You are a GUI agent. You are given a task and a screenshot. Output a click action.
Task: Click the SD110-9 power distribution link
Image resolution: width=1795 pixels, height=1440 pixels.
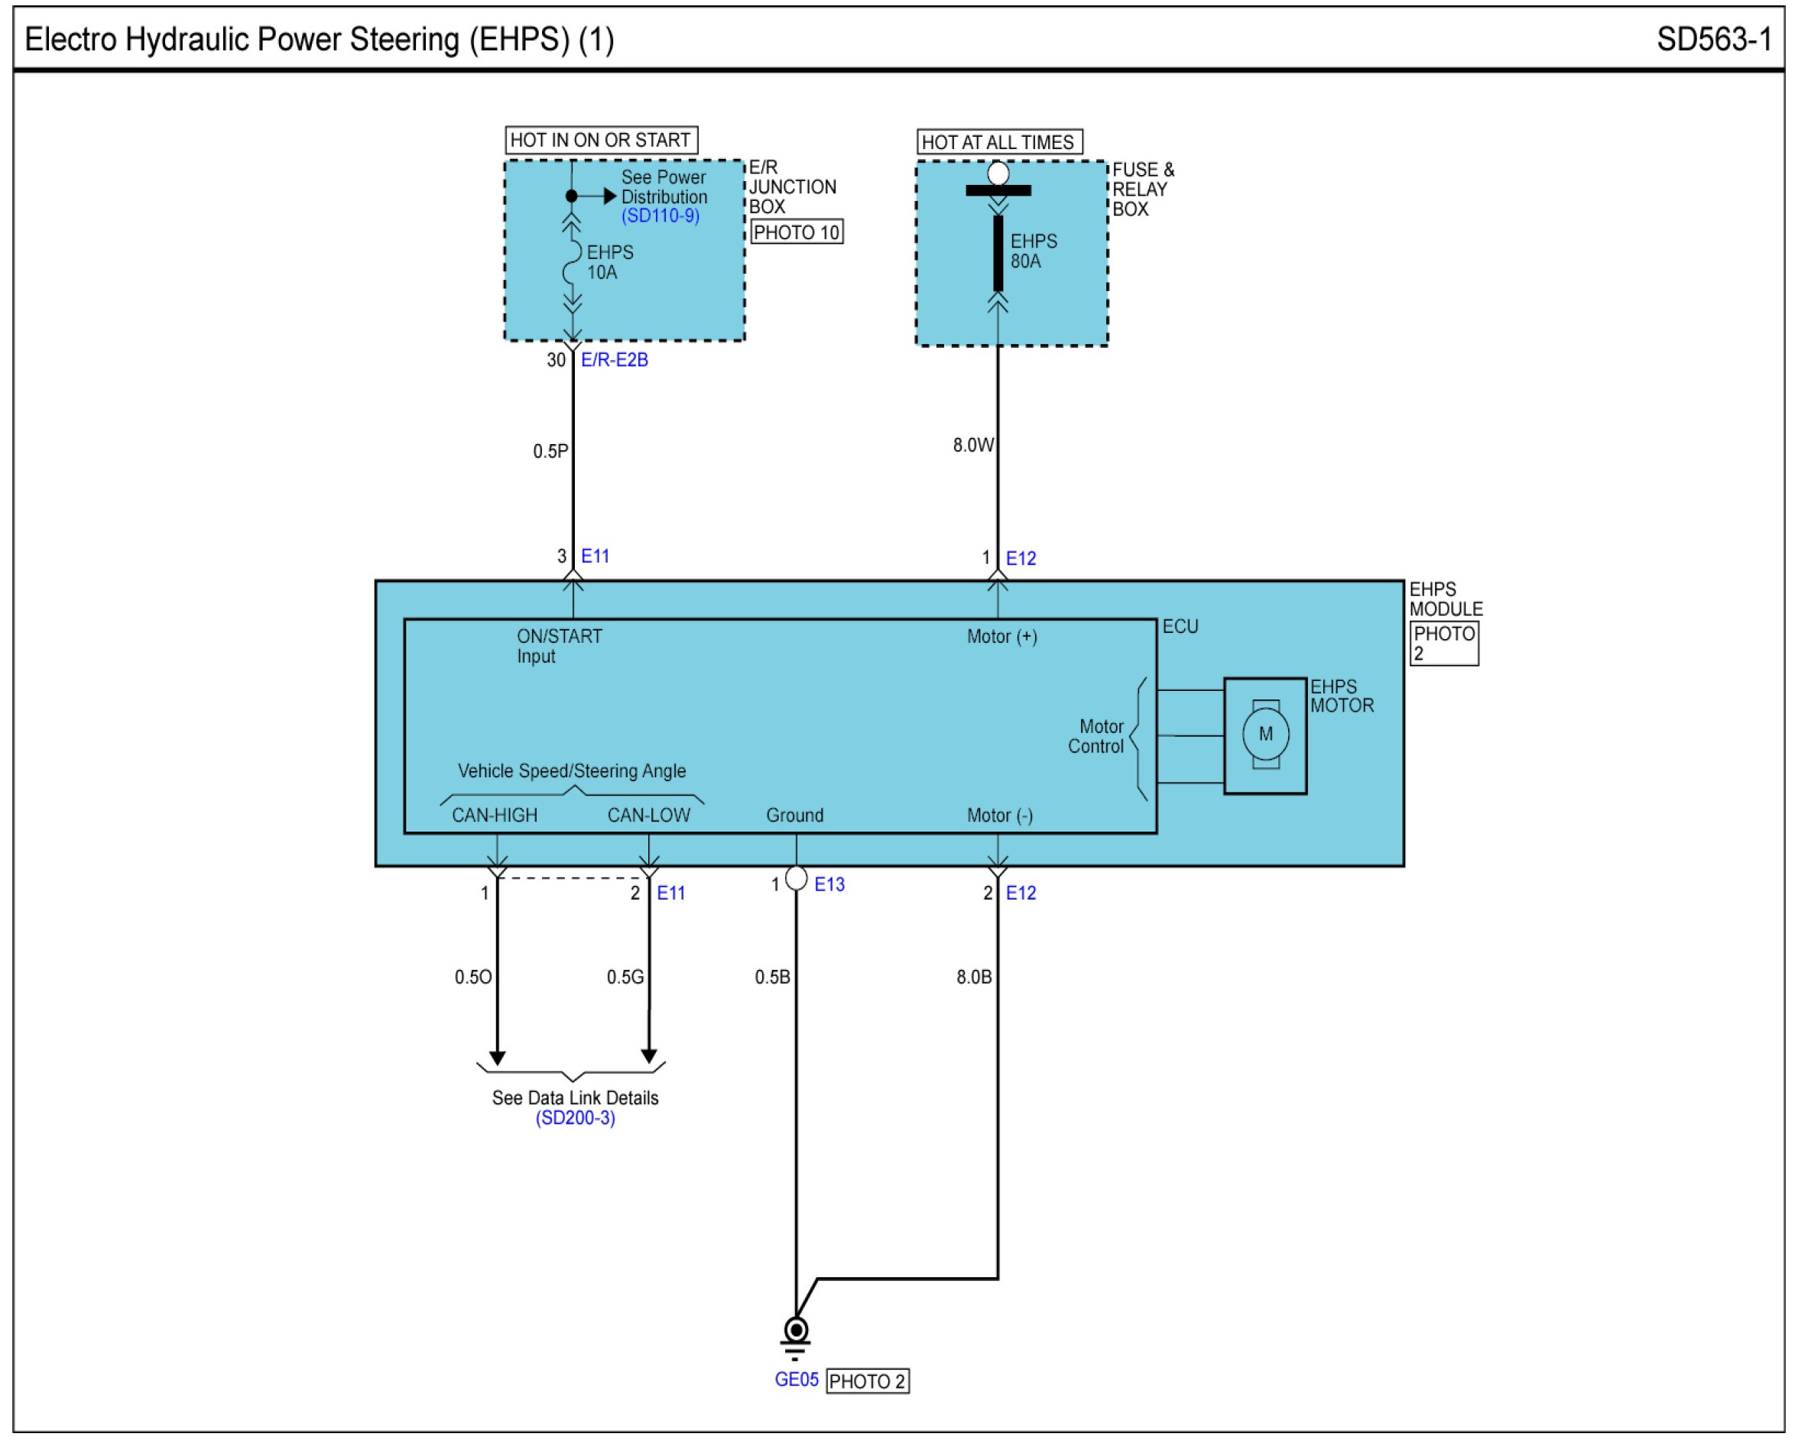661,216
